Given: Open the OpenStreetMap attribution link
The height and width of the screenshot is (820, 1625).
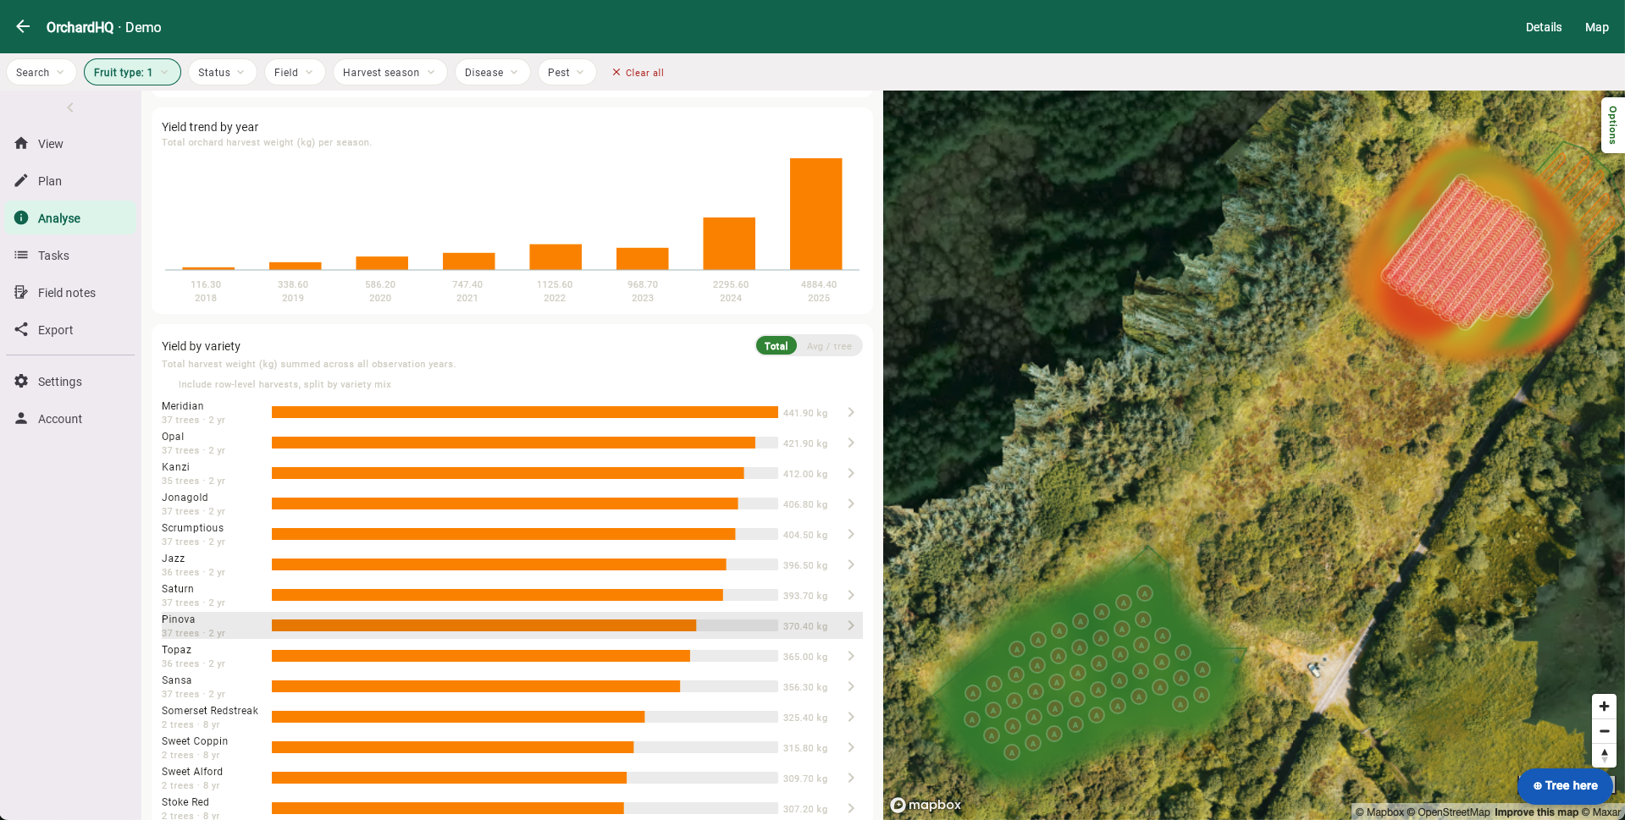Looking at the screenshot, I should point(1448,812).
